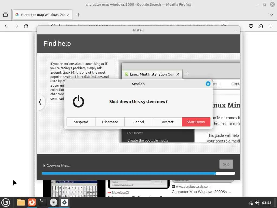This screenshot has width=277, height=208.
Task: Click the plus in the slideshow browser image
Action: (x=187, y=74)
